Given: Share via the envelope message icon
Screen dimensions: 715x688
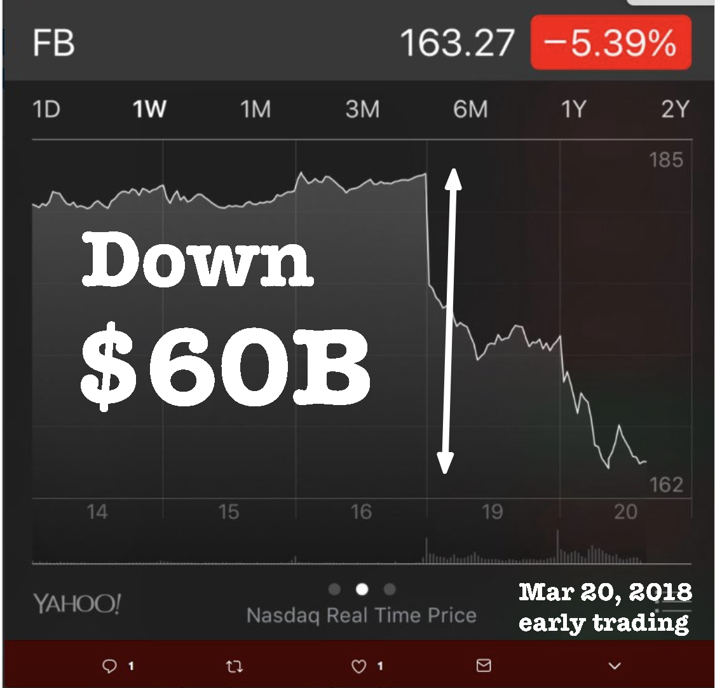Looking at the screenshot, I should coord(484,666).
